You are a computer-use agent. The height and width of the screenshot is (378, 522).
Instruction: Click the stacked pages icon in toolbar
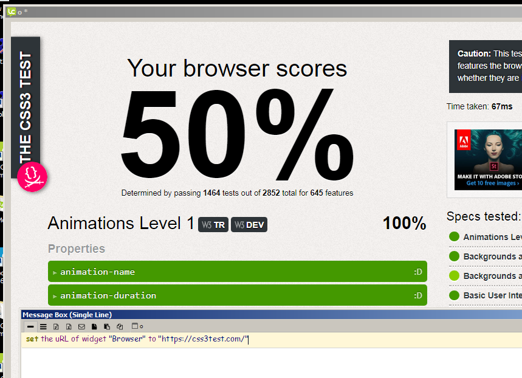coord(107,327)
